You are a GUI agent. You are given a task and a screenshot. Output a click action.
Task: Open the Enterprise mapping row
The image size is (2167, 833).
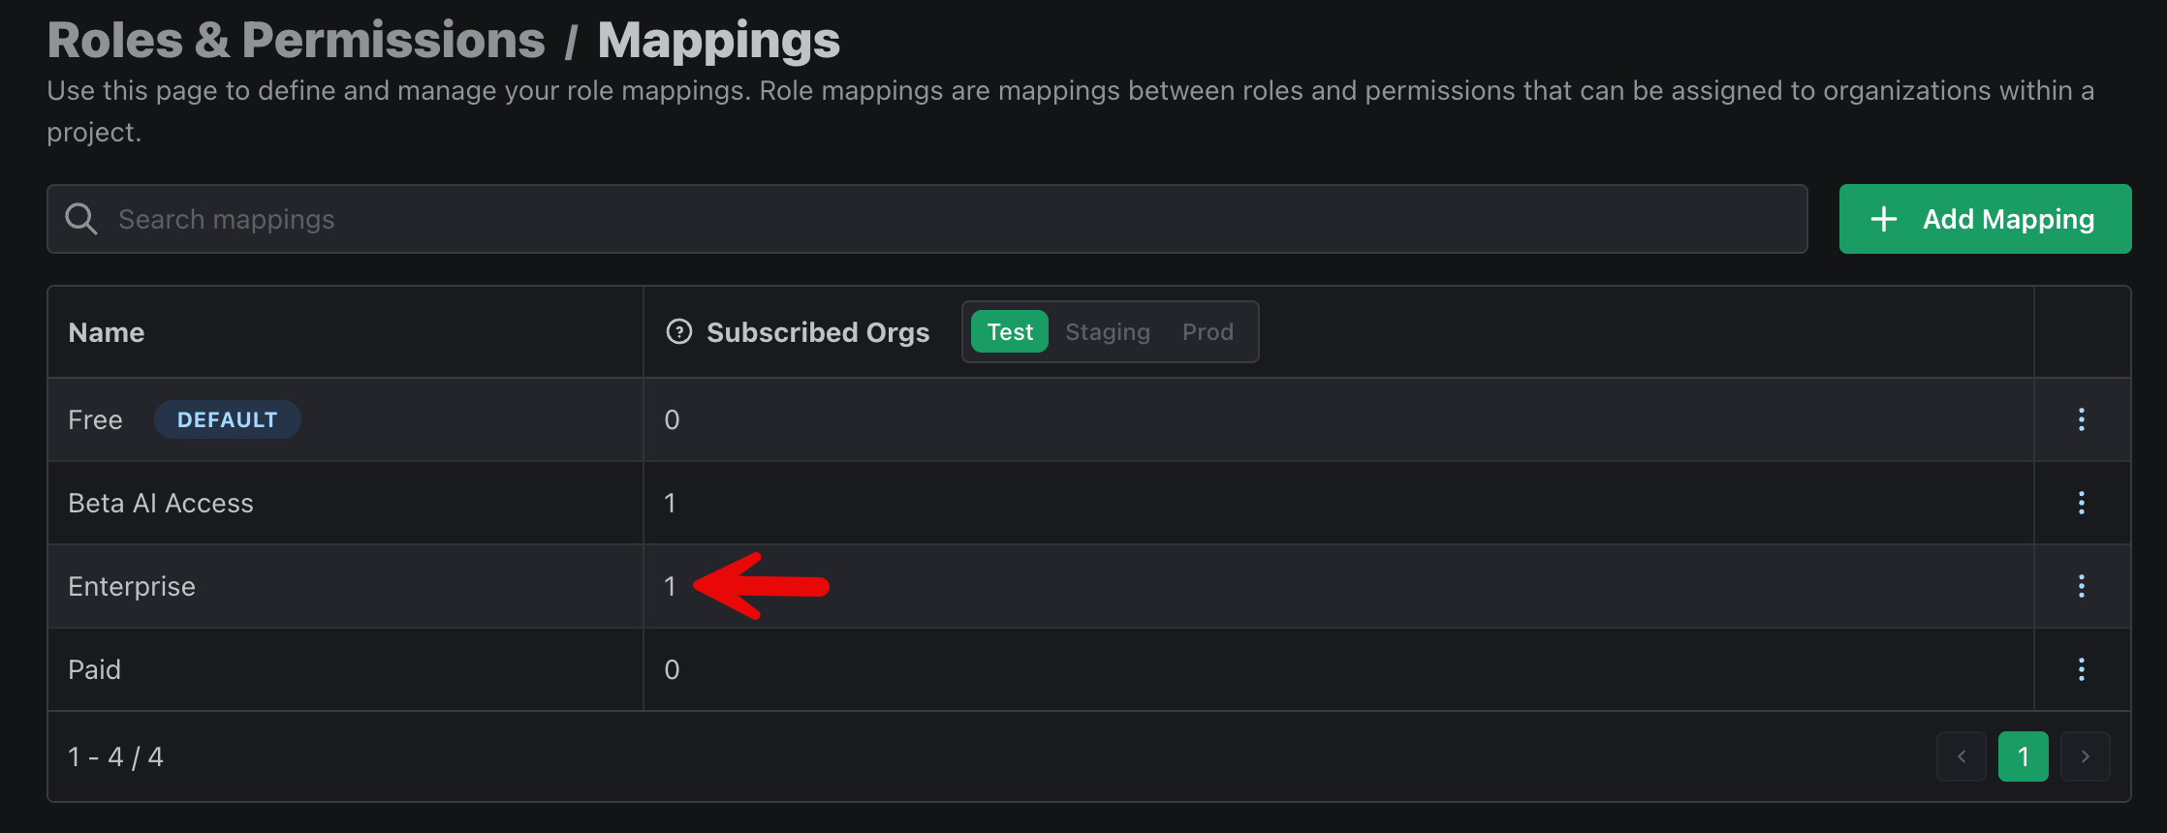1089,586
